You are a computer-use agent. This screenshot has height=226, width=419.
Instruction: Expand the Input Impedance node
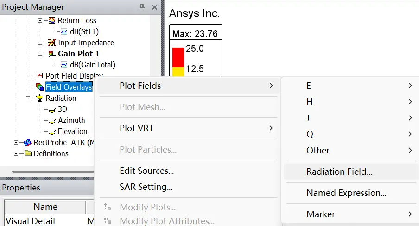point(40,43)
